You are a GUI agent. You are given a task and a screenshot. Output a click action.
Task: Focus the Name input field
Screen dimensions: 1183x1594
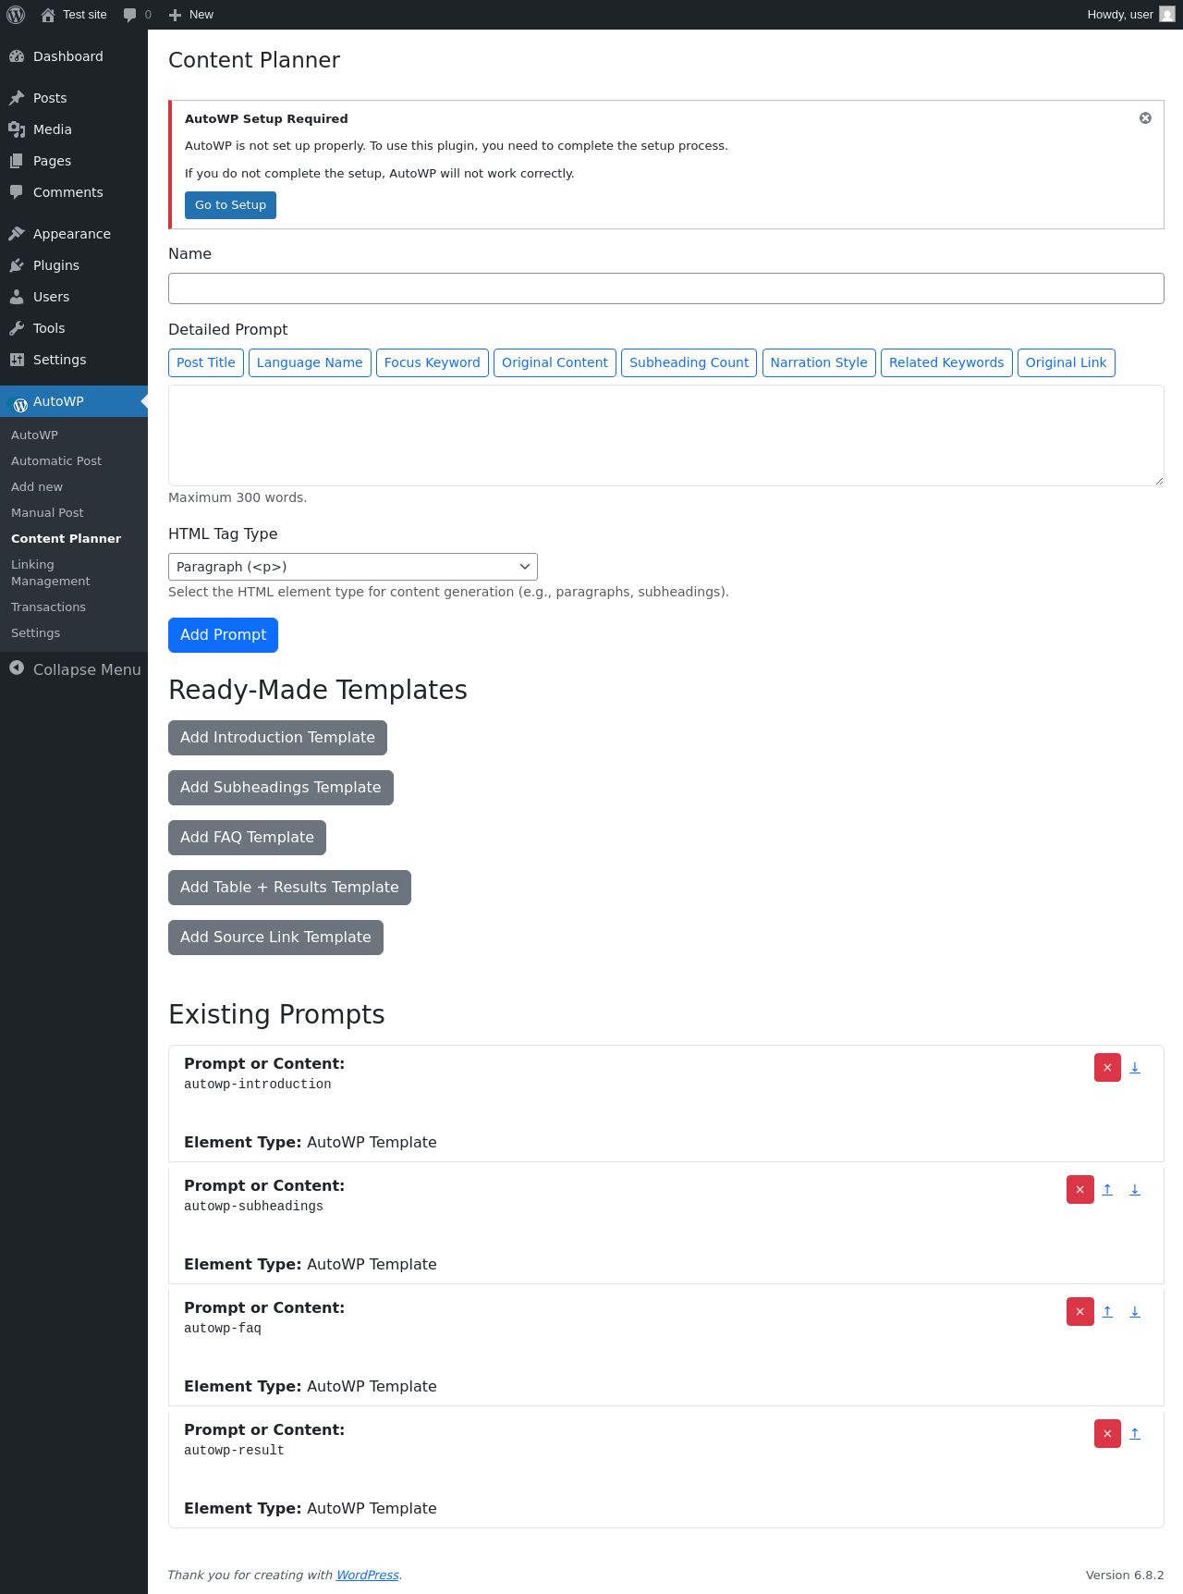click(665, 288)
